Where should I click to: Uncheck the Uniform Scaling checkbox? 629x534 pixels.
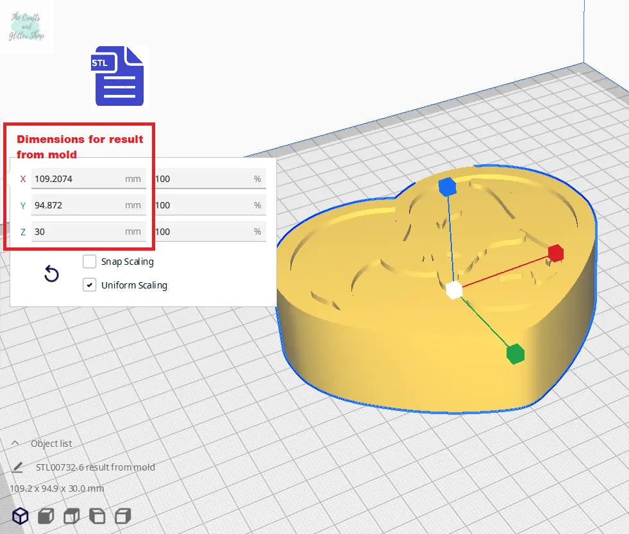point(90,285)
